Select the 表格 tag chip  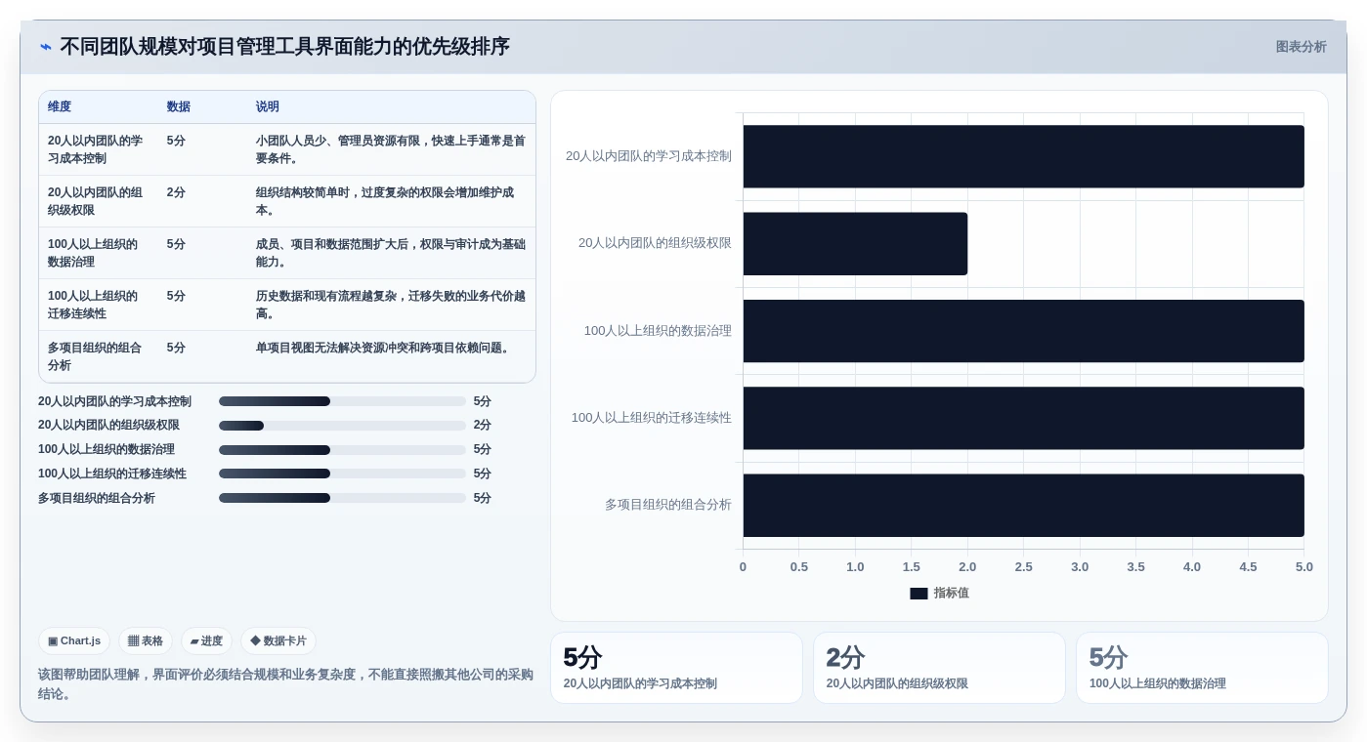point(146,640)
